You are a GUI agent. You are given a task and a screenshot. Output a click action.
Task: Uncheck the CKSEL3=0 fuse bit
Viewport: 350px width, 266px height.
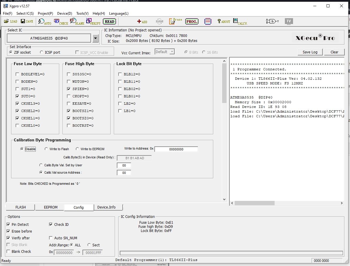click(x=17, y=104)
